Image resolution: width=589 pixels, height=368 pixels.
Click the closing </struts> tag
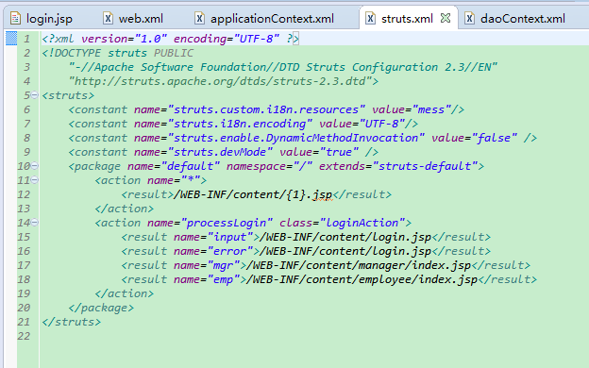(72, 322)
